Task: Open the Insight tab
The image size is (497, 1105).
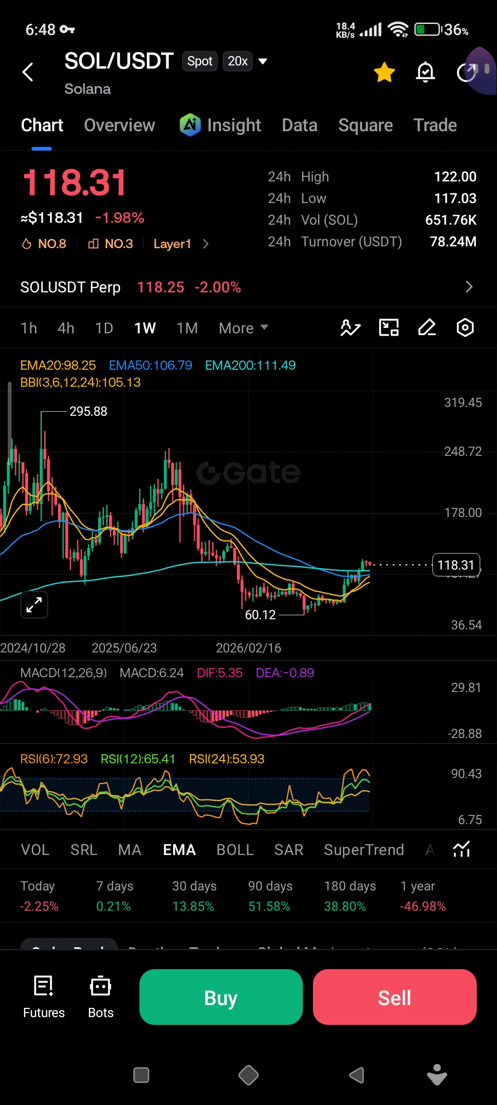Action: pyautogui.click(x=220, y=125)
